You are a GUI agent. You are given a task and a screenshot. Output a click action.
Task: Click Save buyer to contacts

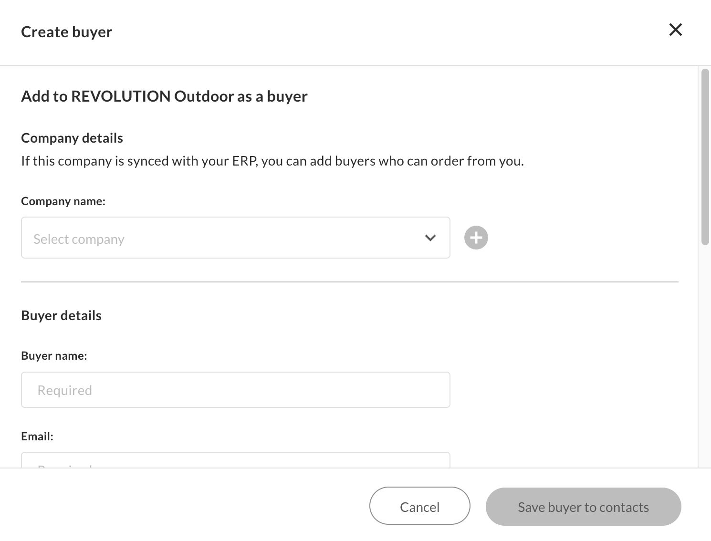583,507
